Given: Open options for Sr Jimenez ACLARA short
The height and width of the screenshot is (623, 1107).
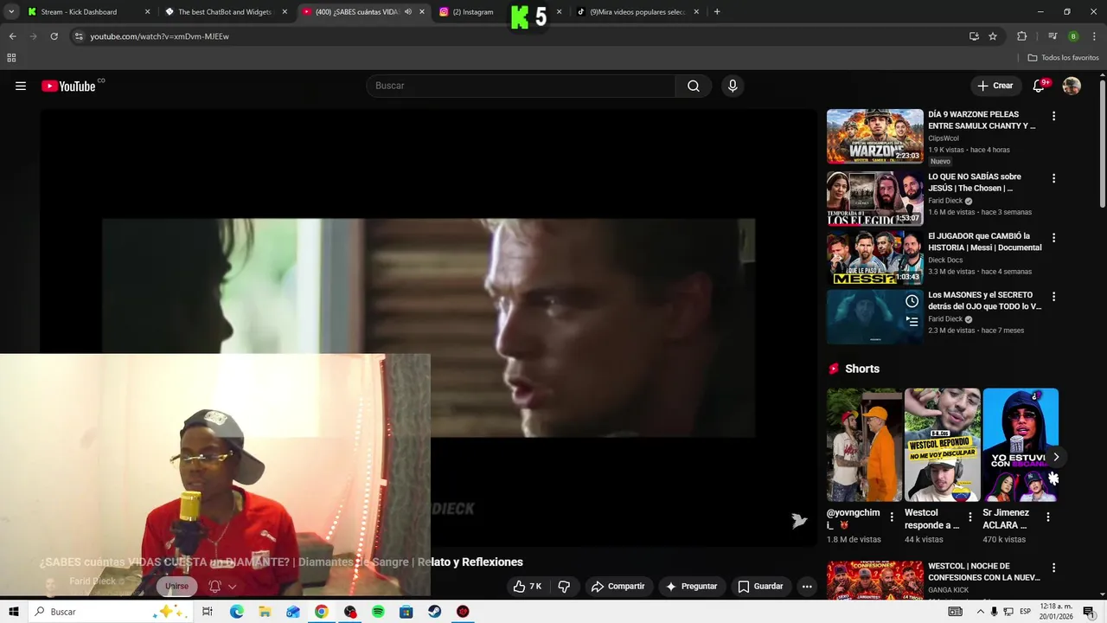Looking at the screenshot, I should tap(1047, 517).
